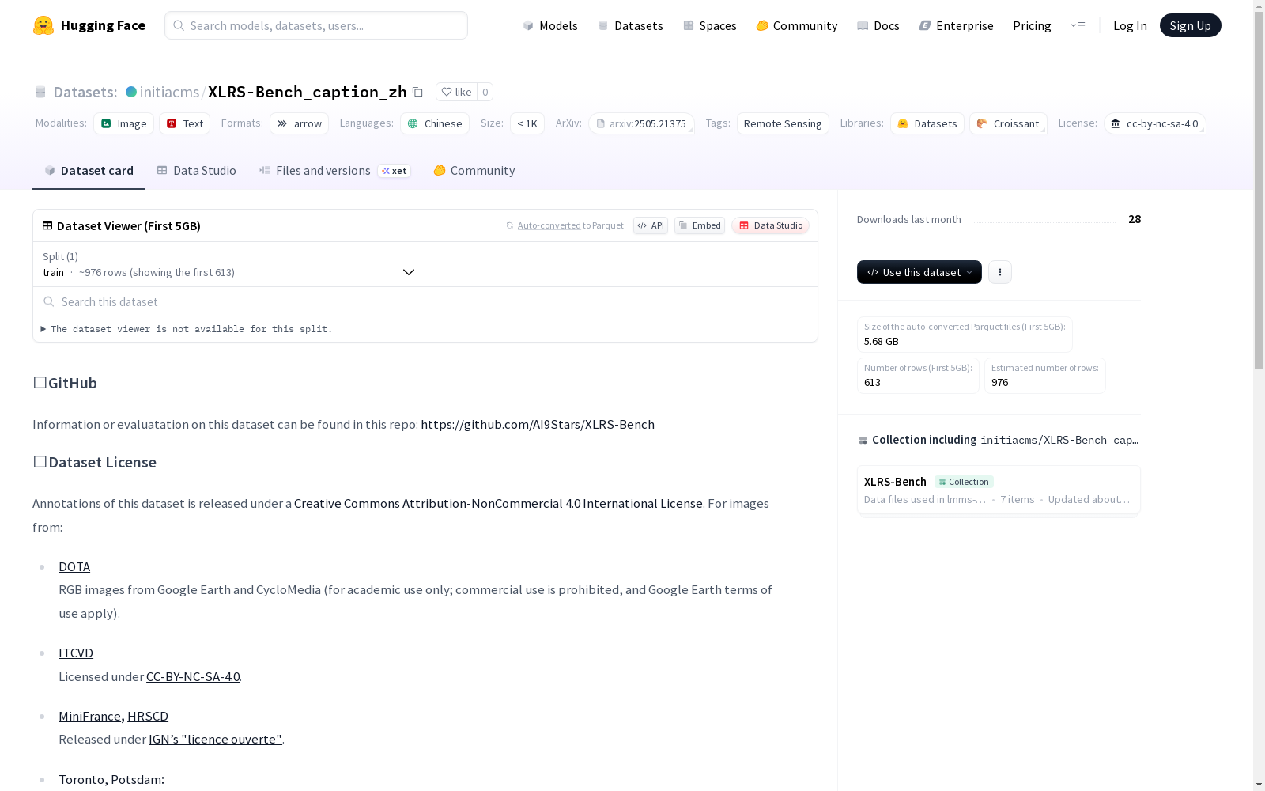Open Docs in the top navigation
The width and height of the screenshot is (1265, 791).
pos(878,25)
